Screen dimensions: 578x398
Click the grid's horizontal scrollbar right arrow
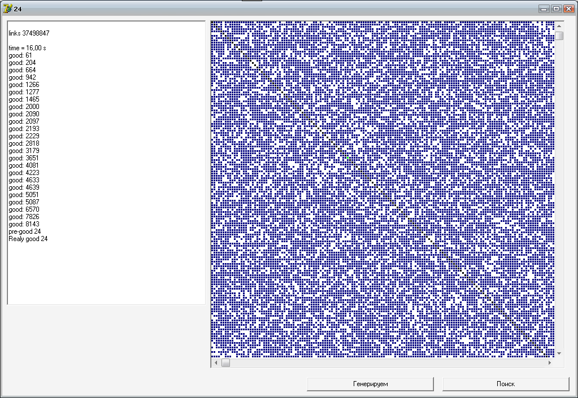point(550,363)
